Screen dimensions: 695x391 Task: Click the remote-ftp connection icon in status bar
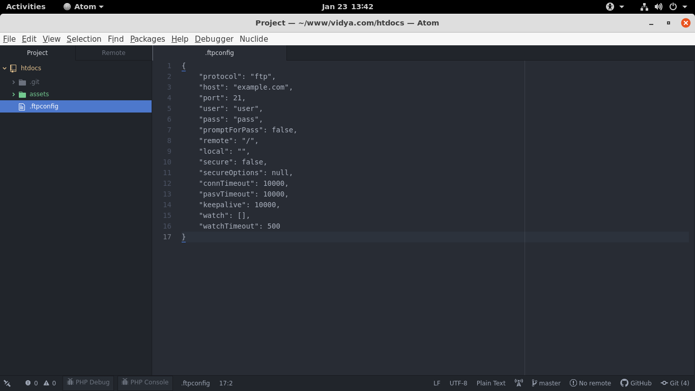[x=7, y=383]
